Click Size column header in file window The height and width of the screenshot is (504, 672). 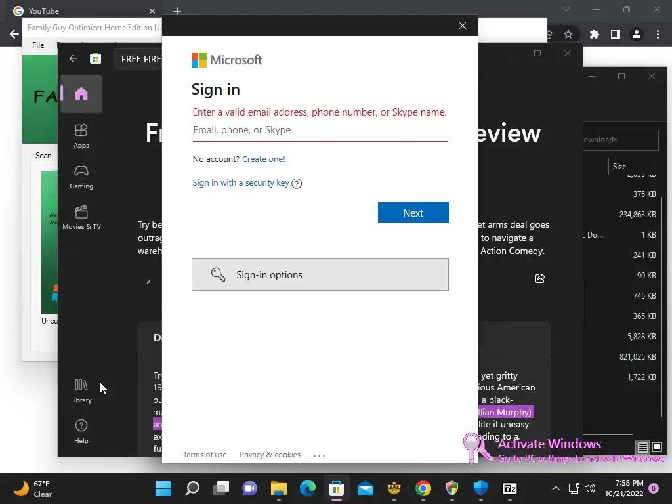[x=619, y=166]
